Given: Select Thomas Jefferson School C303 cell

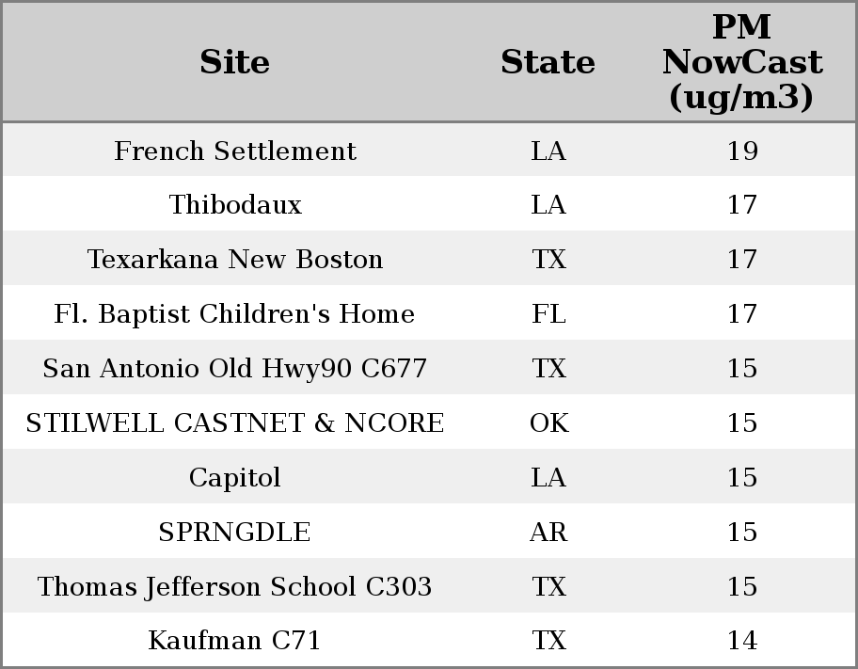Looking at the screenshot, I should 235,587.
